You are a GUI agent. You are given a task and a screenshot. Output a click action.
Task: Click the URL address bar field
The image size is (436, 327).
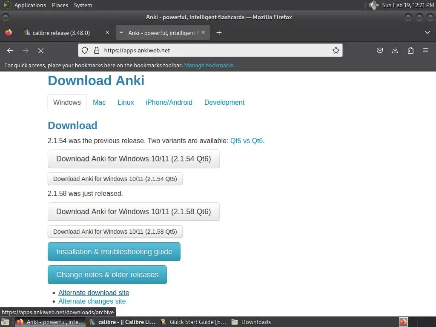point(210,50)
